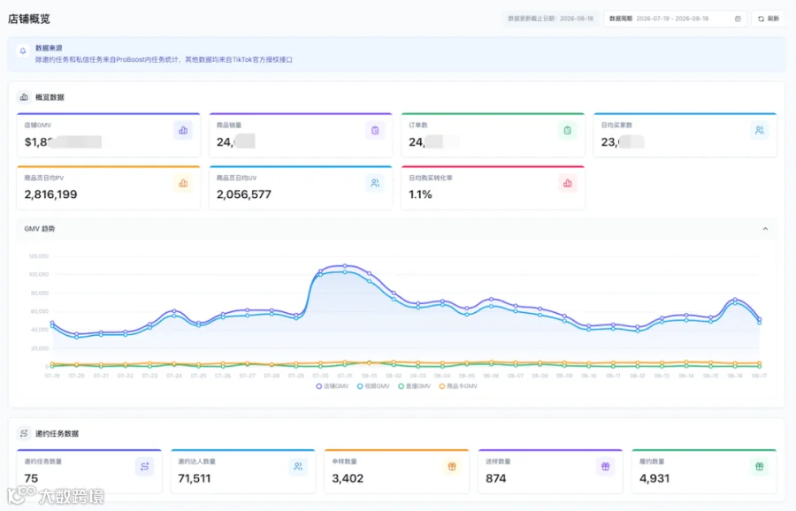Toggle 店铺GMV series in chart legend
This screenshot has height=511, width=796.
click(x=333, y=386)
